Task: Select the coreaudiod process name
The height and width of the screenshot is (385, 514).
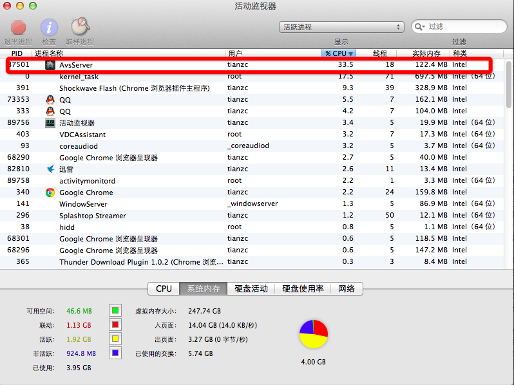Action: pos(79,146)
